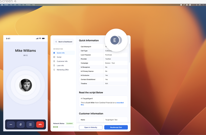Click Back to Dashboard button
The image size is (206, 135).
tap(63, 42)
